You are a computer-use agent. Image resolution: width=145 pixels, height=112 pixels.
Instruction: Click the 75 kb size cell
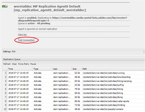(x=77, y=89)
